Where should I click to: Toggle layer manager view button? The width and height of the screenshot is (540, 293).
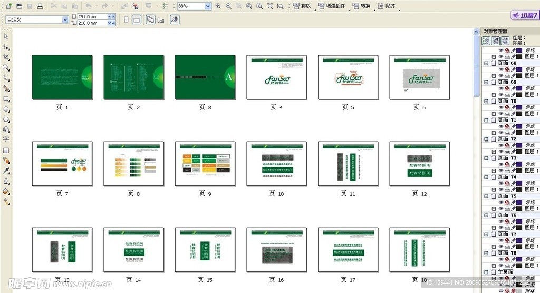click(505, 41)
